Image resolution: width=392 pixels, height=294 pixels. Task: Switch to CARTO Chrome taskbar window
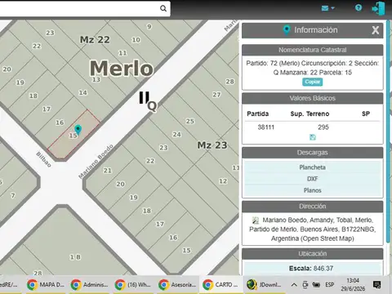click(221, 285)
